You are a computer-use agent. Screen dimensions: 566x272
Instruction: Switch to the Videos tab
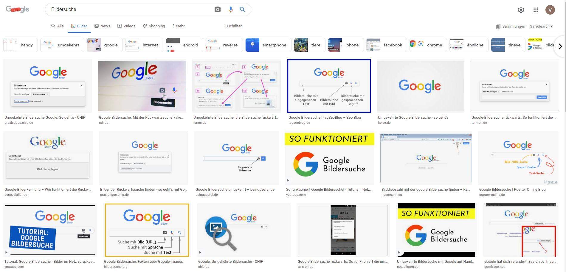coord(126,26)
